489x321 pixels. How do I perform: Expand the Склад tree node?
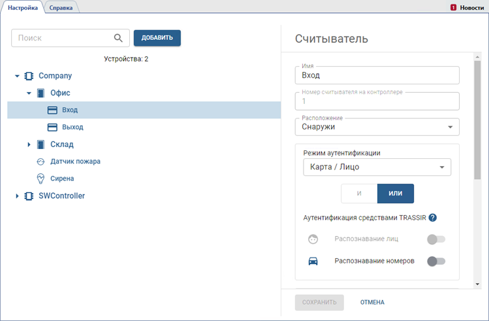tap(29, 144)
